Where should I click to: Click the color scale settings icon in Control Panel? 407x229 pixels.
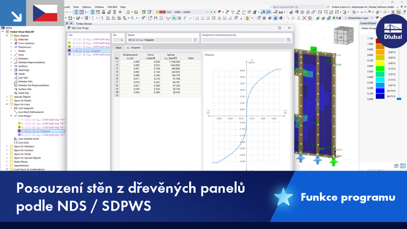pyautogui.click(x=403, y=166)
